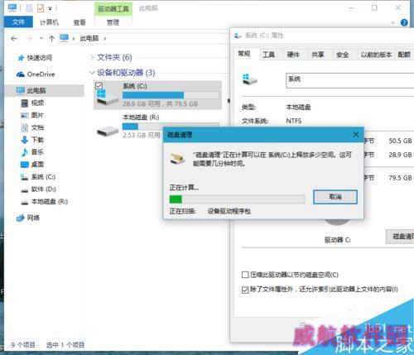
Task: Click 此电脑 in the address bar
Action: point(89,39)
